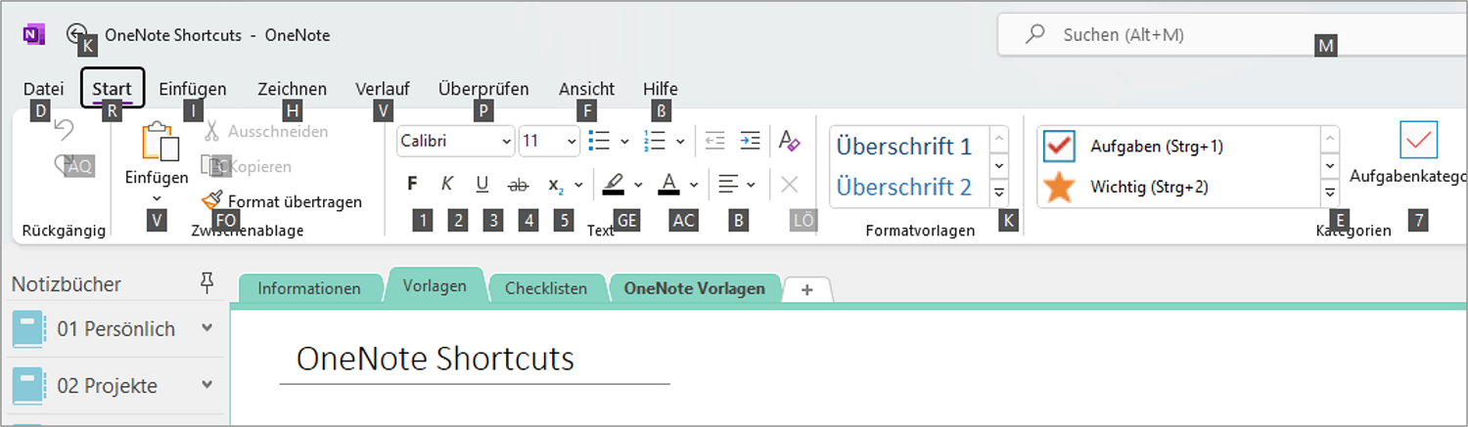Switch to the Überprüfen ribbon tab
This screenshot has height=427, width=1468.
click(483, 89)
